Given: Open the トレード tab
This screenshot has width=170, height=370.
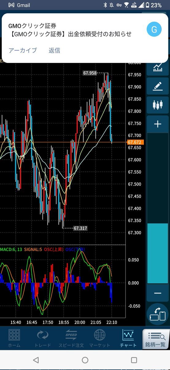Looking at the screenshot, I should [x=43, y=338].
